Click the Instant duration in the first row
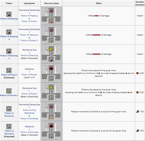Viewport: 145px width, 141px height. point(140,16)
